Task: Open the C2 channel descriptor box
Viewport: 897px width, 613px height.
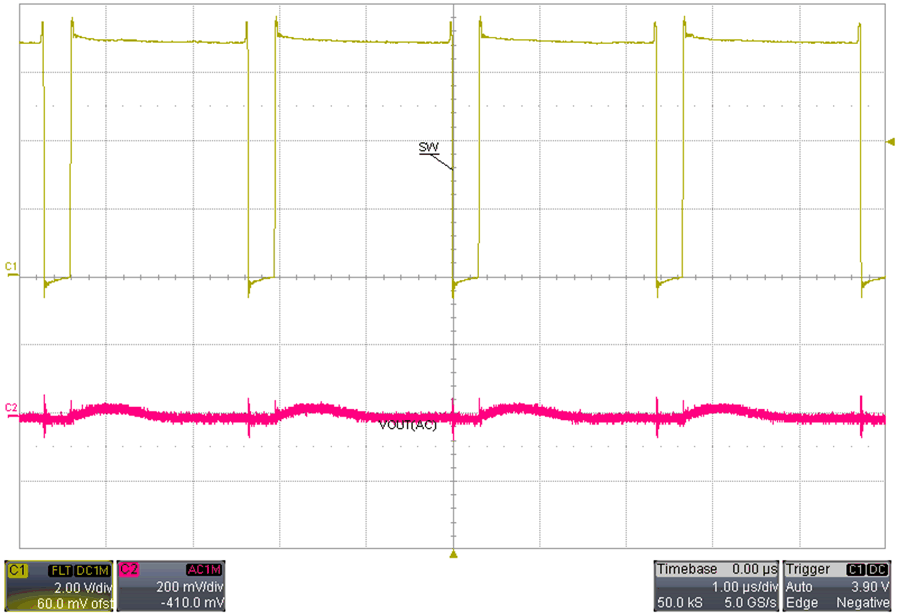Action: (x=171, y=586)
